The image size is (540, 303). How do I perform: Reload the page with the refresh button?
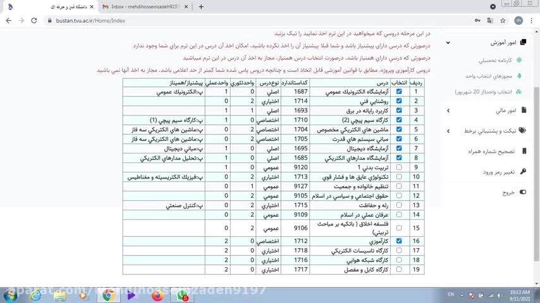pyautogui.click(x=36, y=20)
